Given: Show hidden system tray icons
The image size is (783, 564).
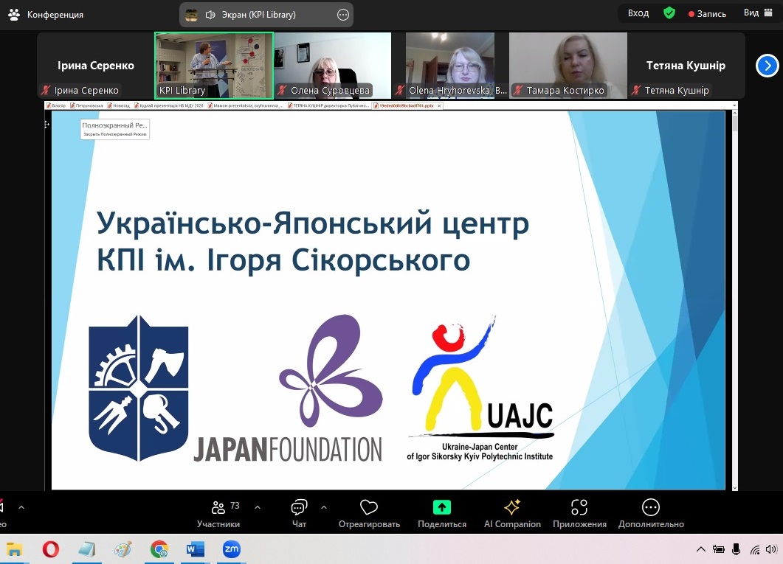Looking at the screenshot, I should (x=700, y=549).
